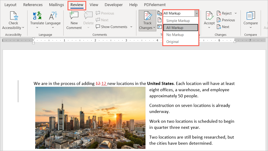Open the References tab
The height and width of the screenshot is (151, 268).
point(32,5)
